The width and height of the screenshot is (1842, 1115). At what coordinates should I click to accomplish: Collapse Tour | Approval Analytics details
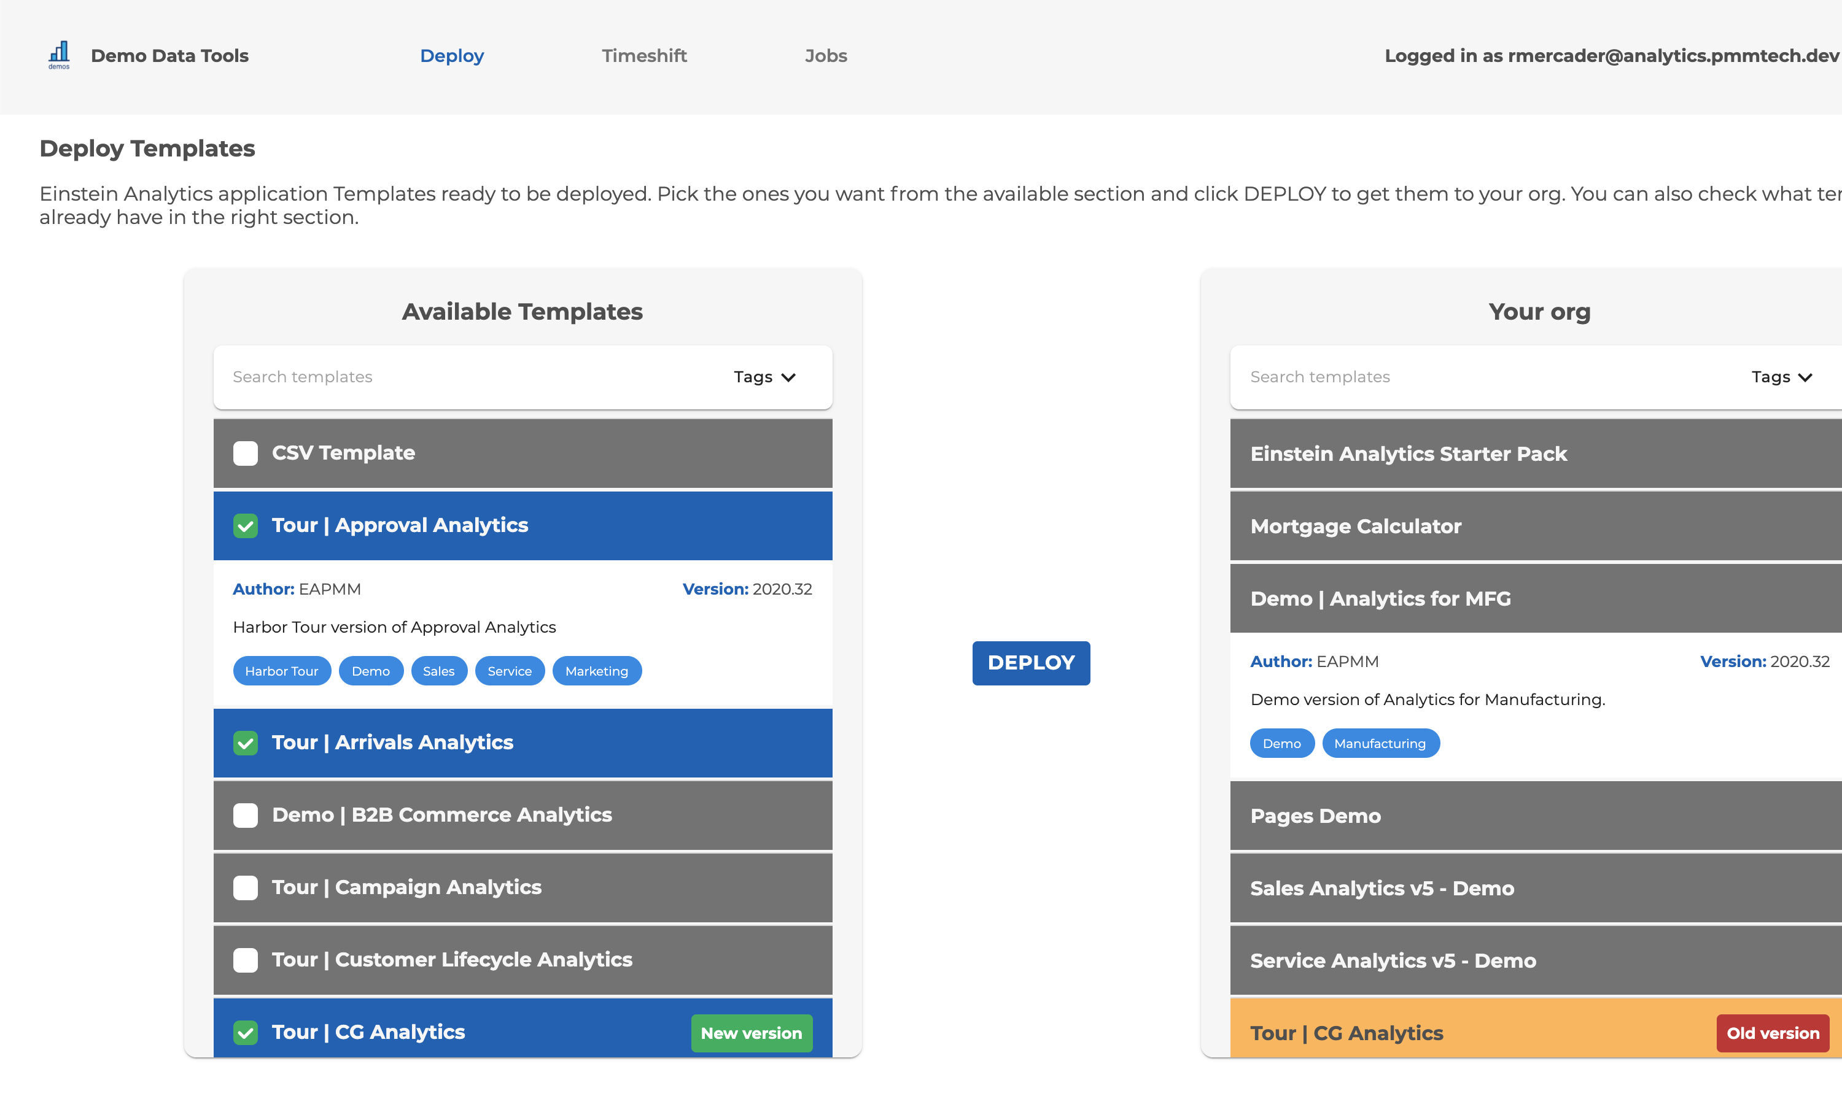(523, 525)
